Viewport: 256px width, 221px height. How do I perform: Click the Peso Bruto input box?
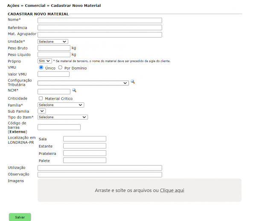click(54, 48)
